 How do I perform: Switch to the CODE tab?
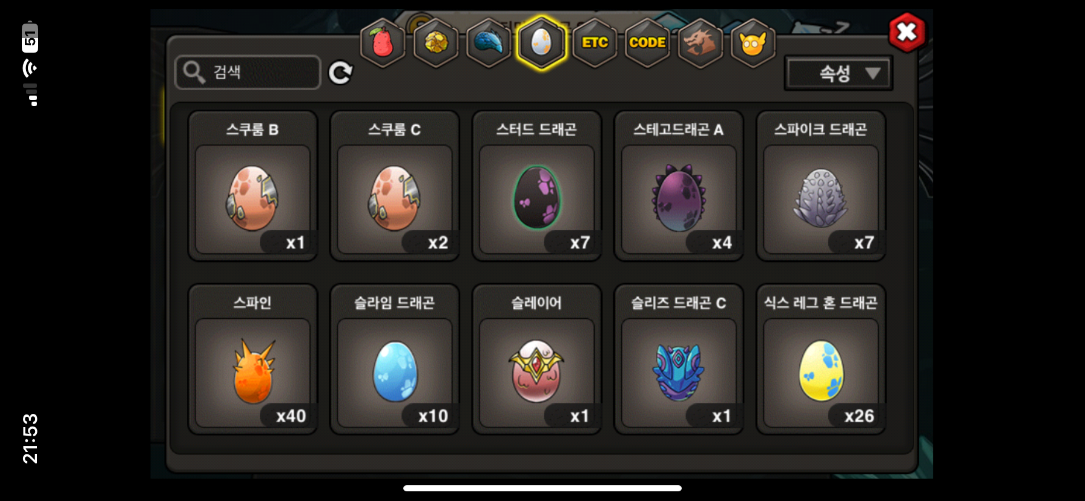(647, 43)
